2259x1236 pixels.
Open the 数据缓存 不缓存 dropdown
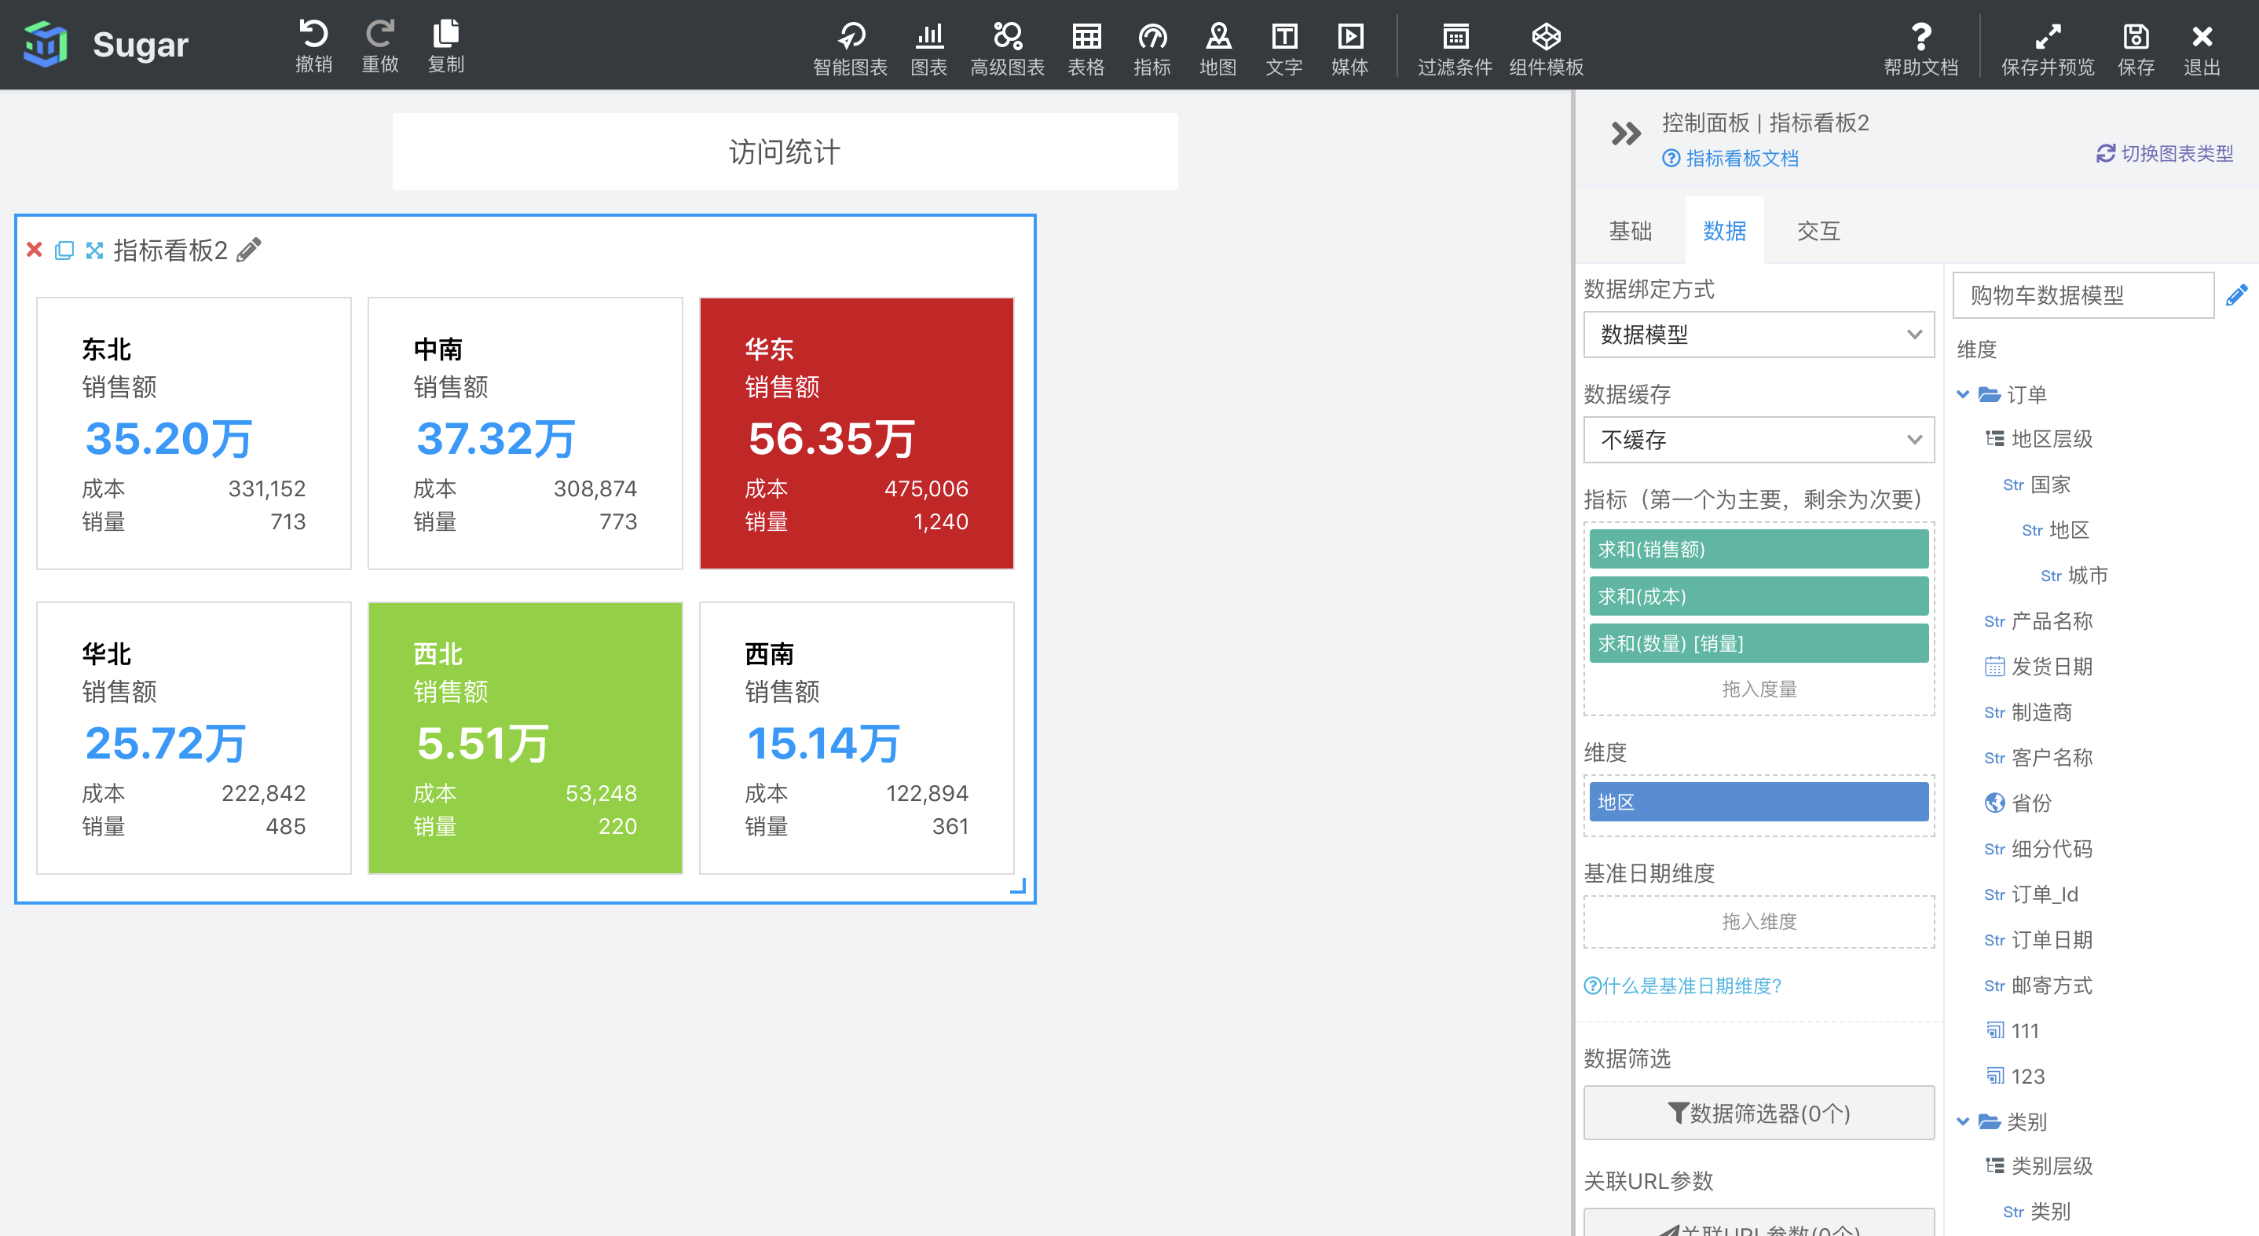click(1759, 439)
